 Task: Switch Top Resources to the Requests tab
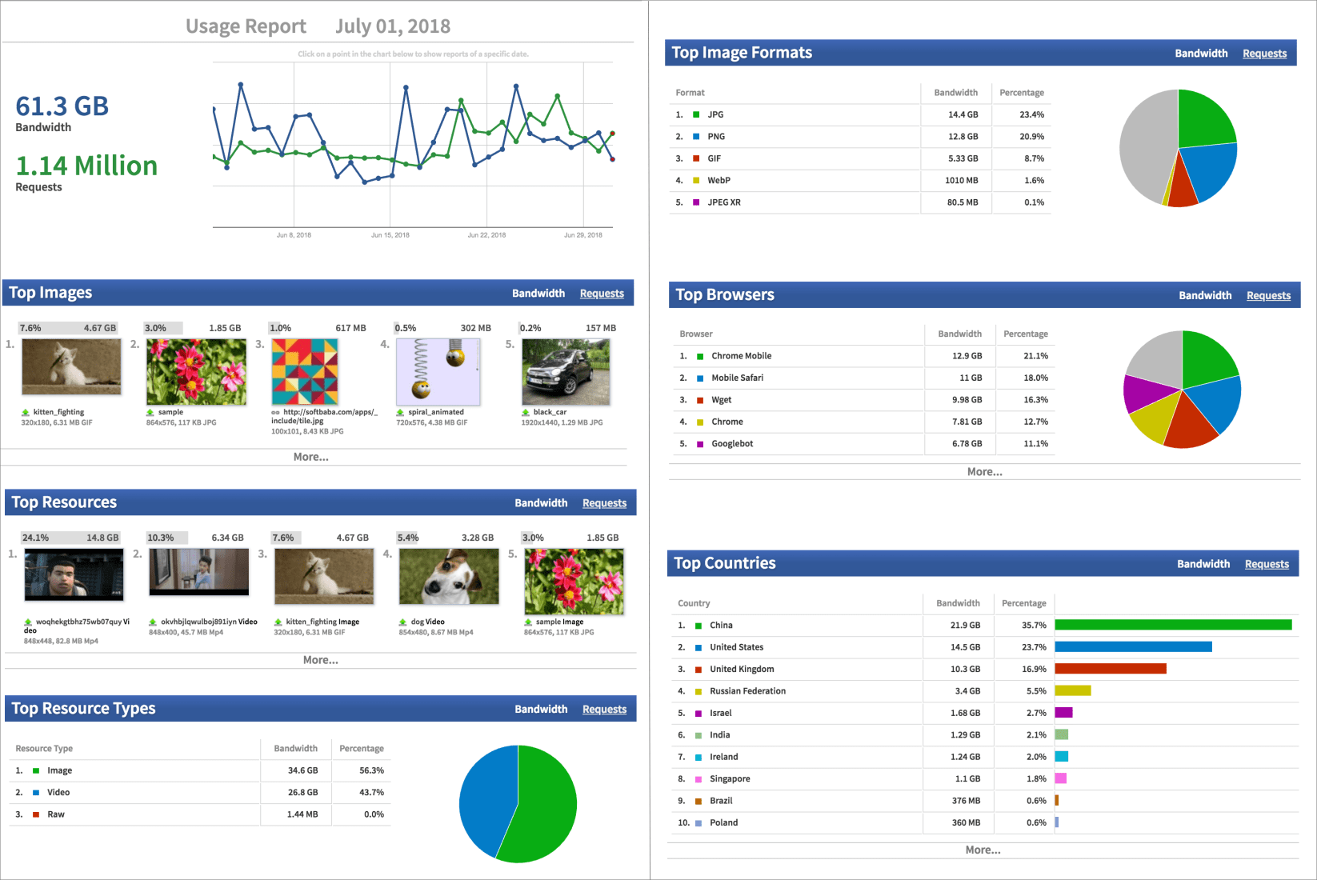(x=604, y=502)
